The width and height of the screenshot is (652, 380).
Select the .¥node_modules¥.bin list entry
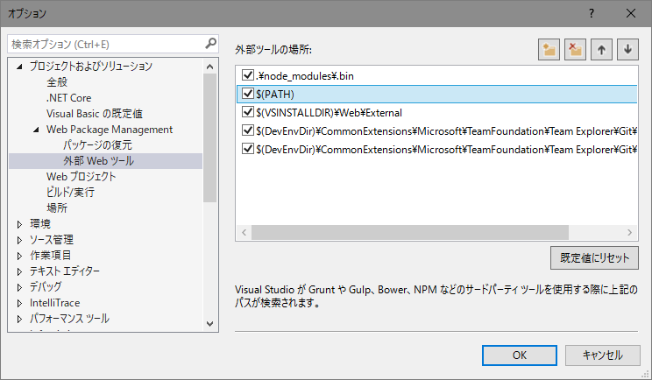click(x=305, y=76)
